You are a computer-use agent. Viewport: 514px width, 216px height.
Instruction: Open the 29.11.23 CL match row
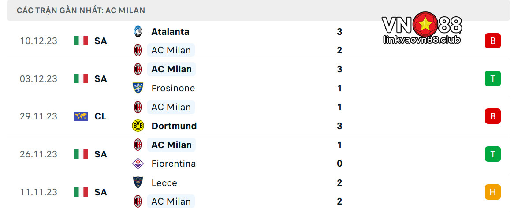pos(257,116)
